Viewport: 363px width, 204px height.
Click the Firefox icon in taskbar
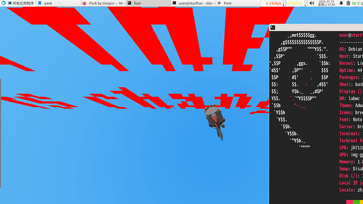(x=85, y=3)
